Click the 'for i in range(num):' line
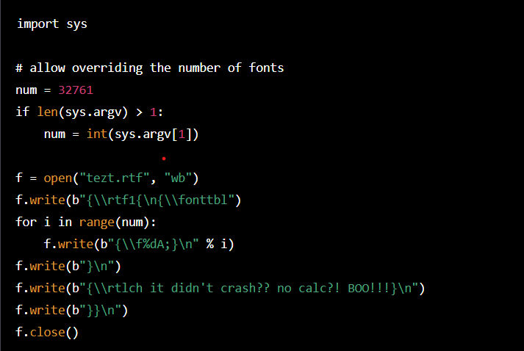524x351 pixels. (x=86, y=222)
